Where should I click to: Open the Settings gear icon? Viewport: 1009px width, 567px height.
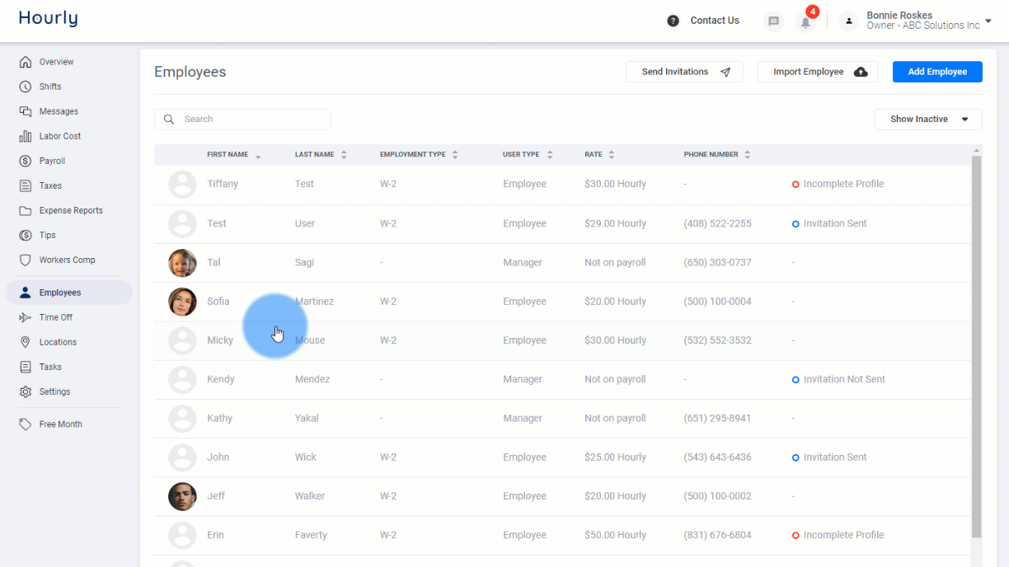pos(26,391)
